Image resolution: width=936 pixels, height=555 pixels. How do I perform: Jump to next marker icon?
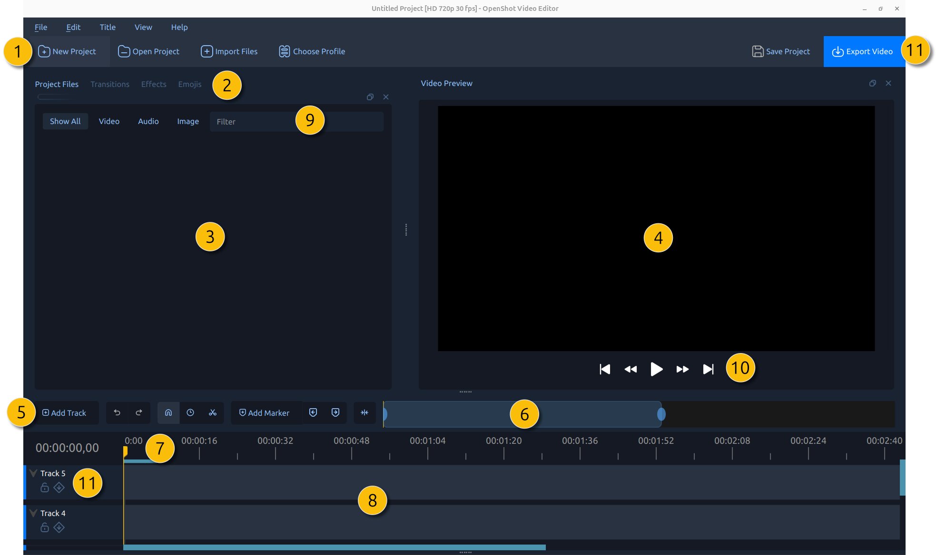click(x=335, y=412)
